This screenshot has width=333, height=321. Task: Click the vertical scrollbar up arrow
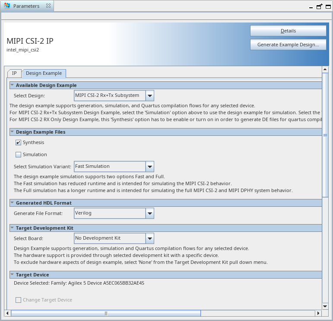[x=325, y=69]
